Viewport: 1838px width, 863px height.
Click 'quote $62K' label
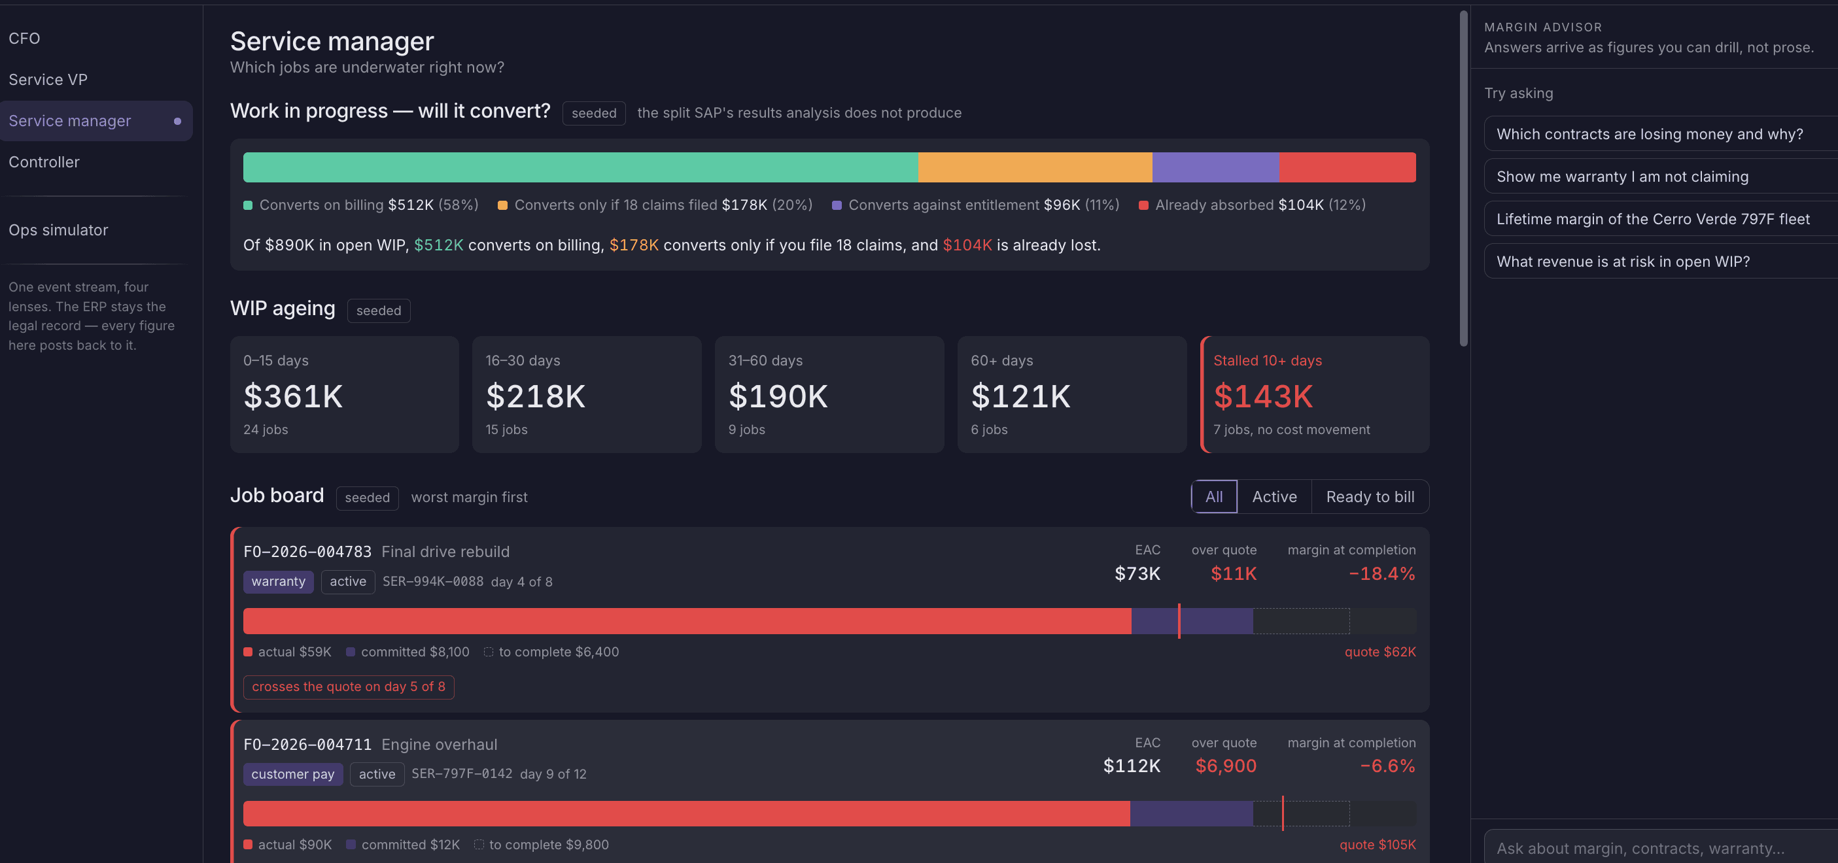point(1380,651)
